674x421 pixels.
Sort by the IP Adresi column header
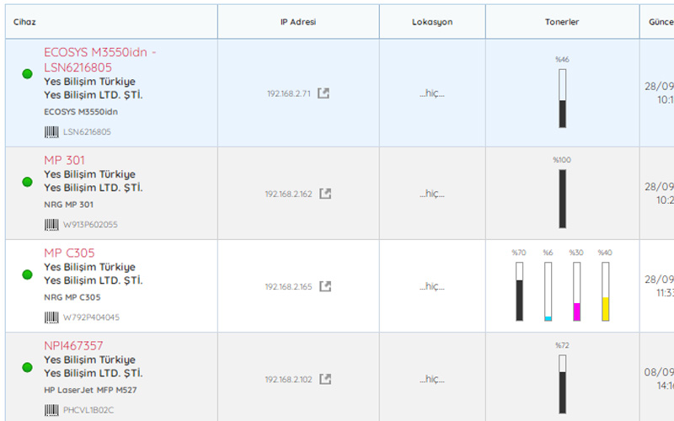coord(298,22)
